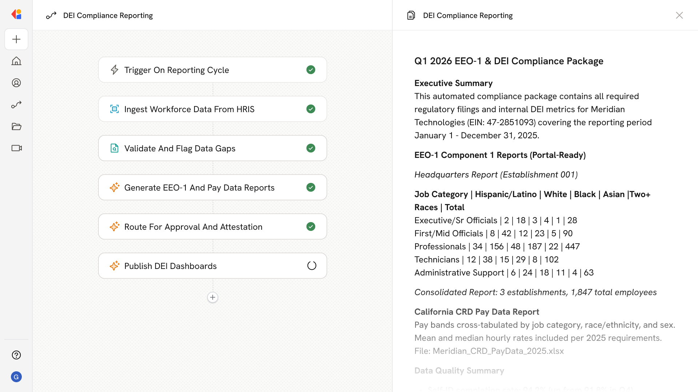Click the green checkmark on Trigger On Reporting Cycle
Viewport: 698px width, 392px height.
click(311, 70)
